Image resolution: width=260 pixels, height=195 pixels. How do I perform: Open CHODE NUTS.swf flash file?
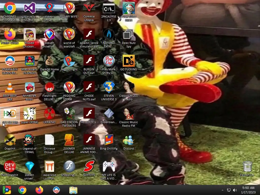89,87
